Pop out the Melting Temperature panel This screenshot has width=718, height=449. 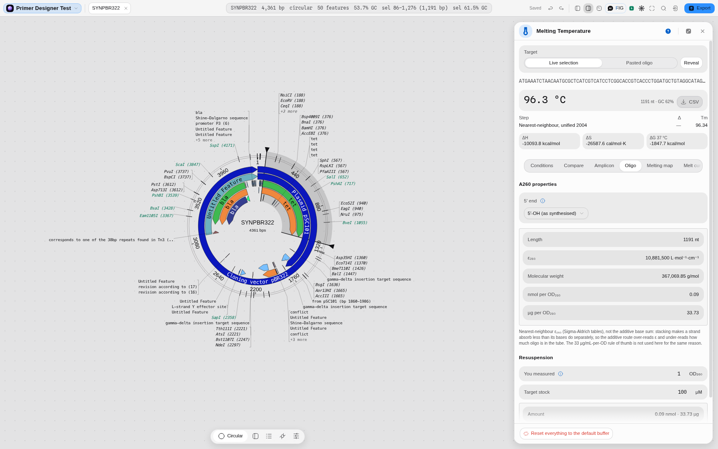(688, 31)
